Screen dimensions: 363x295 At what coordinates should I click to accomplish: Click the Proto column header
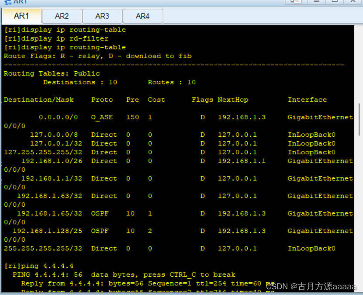tap(102, 100)
